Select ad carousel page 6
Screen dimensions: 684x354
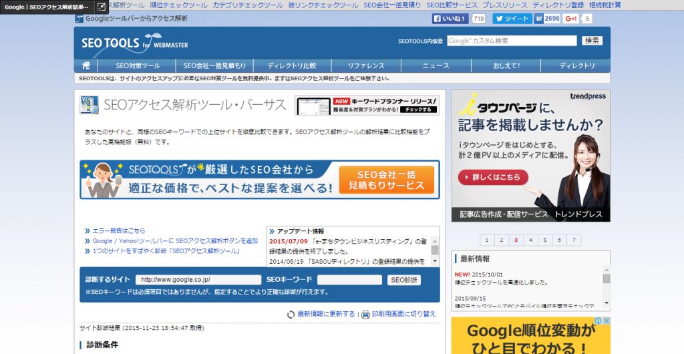(x=559, y=240)
